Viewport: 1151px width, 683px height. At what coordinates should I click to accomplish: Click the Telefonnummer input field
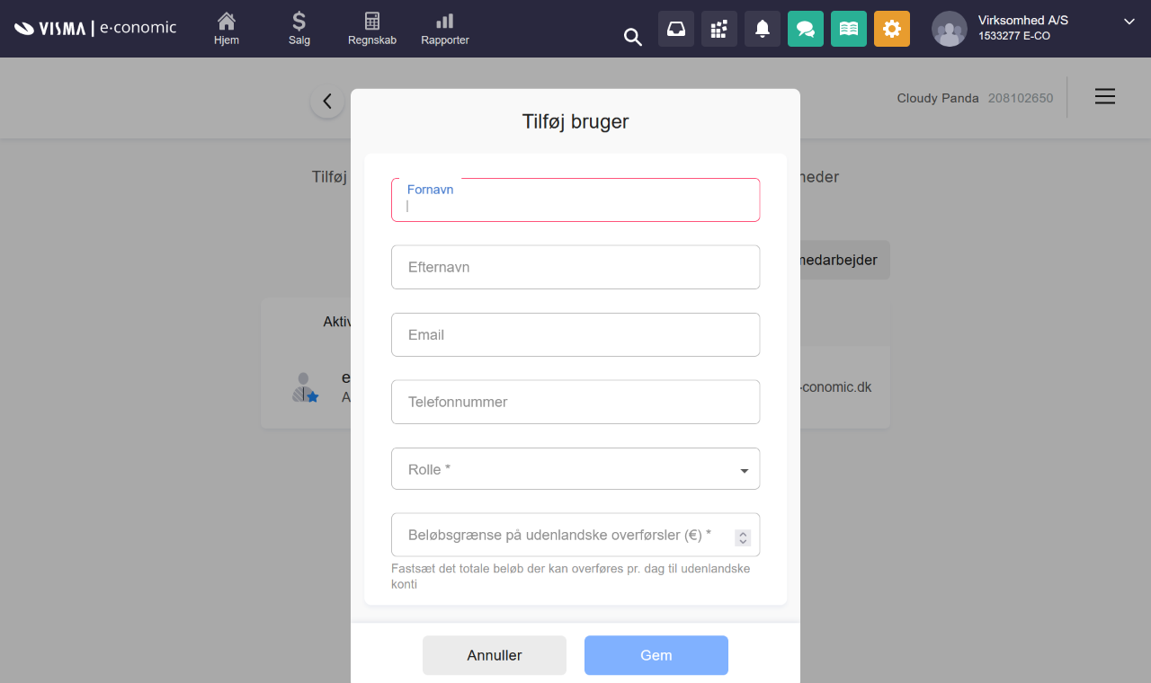[575, 402]
